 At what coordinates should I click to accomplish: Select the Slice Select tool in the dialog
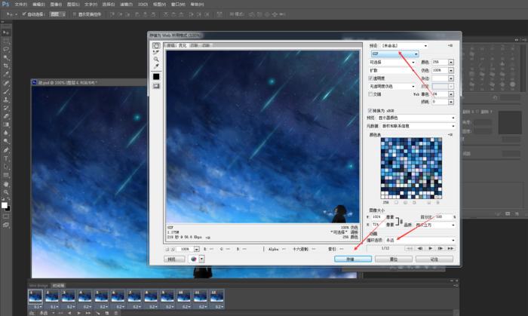pos(156,52)
